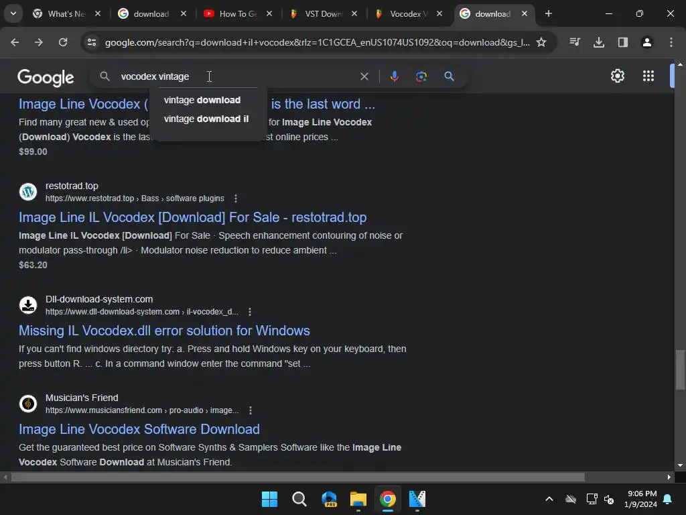Click the $99.00 price text
The image size is (686, 515).
click(33, 152)
